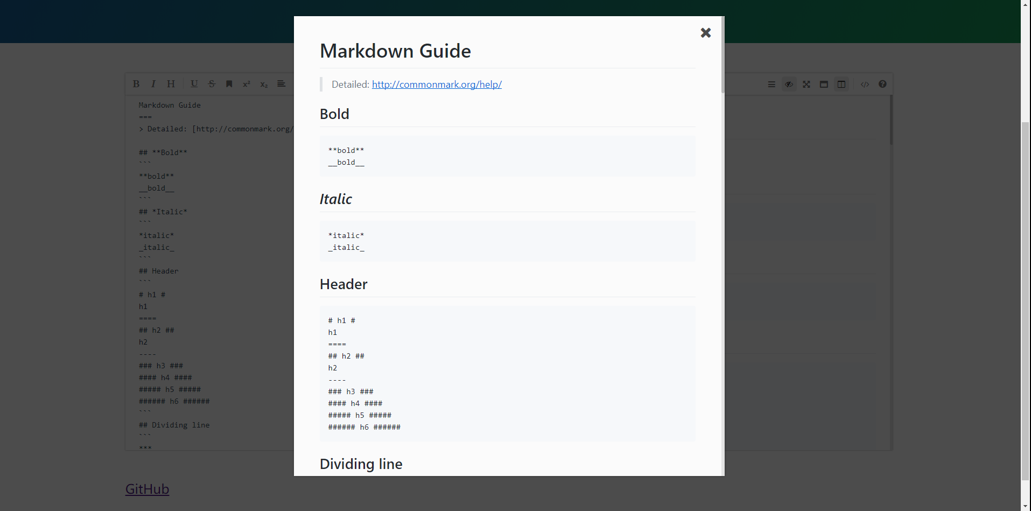The height and width of the screenshot is (511, 1031).
Task: Click '## Dividing line' in editor
Action: click(x=174, y=425)
